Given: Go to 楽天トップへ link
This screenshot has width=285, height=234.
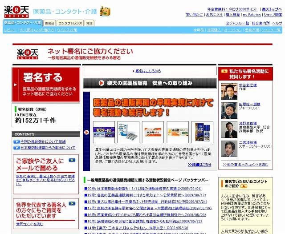Looking at the screenshot, I should [x=272, y=9].
